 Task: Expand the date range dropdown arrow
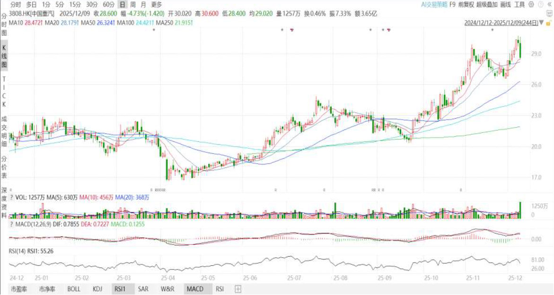[x=541, y=22]
